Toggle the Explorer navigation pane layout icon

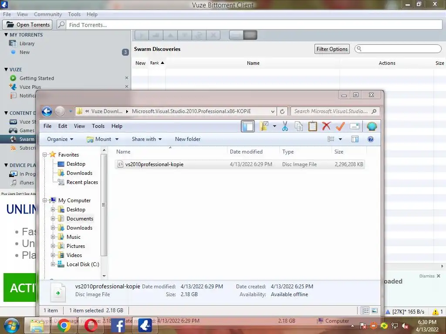click(x=248, y=126)
